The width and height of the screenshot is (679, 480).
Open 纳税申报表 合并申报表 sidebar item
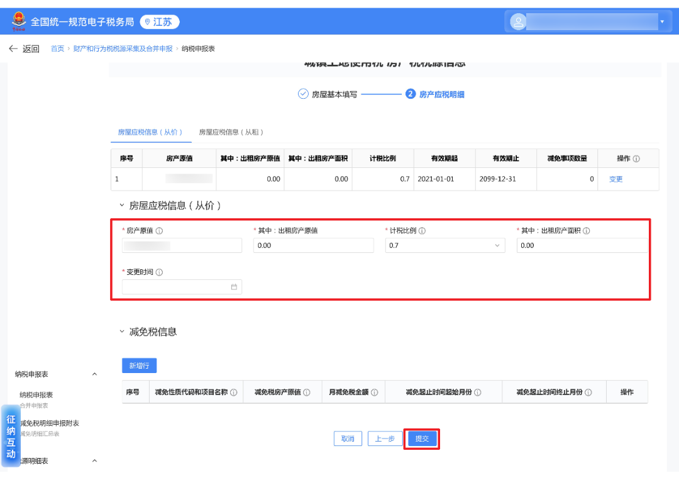click(x=36, y=399)
